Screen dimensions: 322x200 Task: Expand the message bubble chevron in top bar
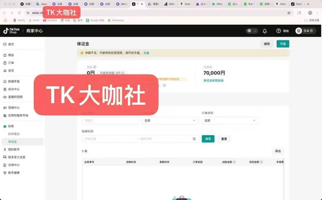click(x=255, y=31)
